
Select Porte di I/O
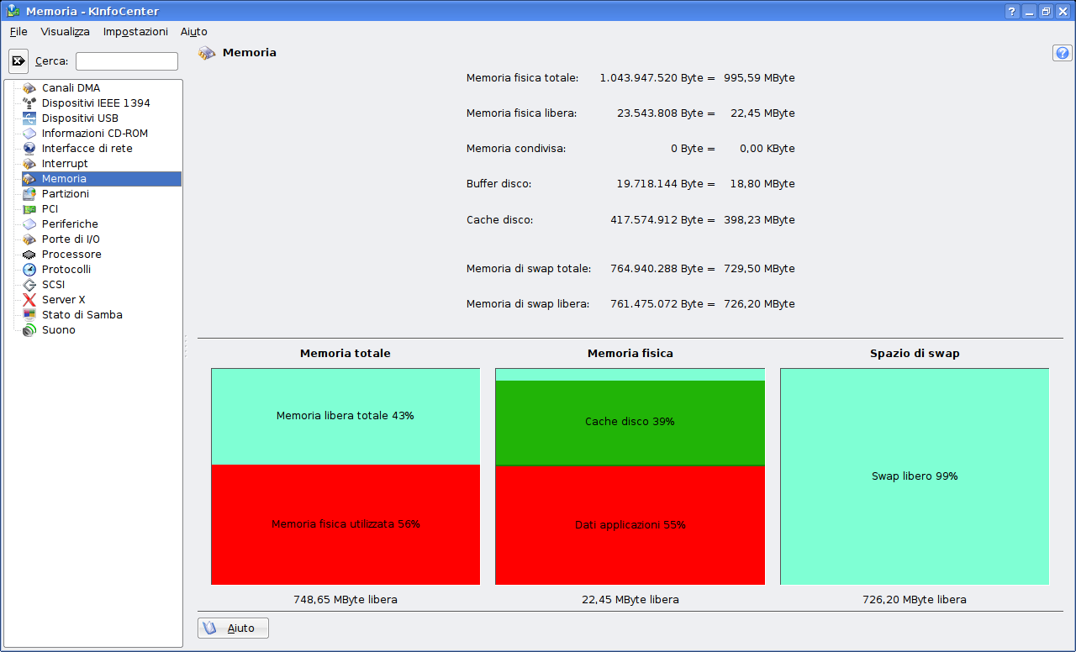click(x=71, y=239)
